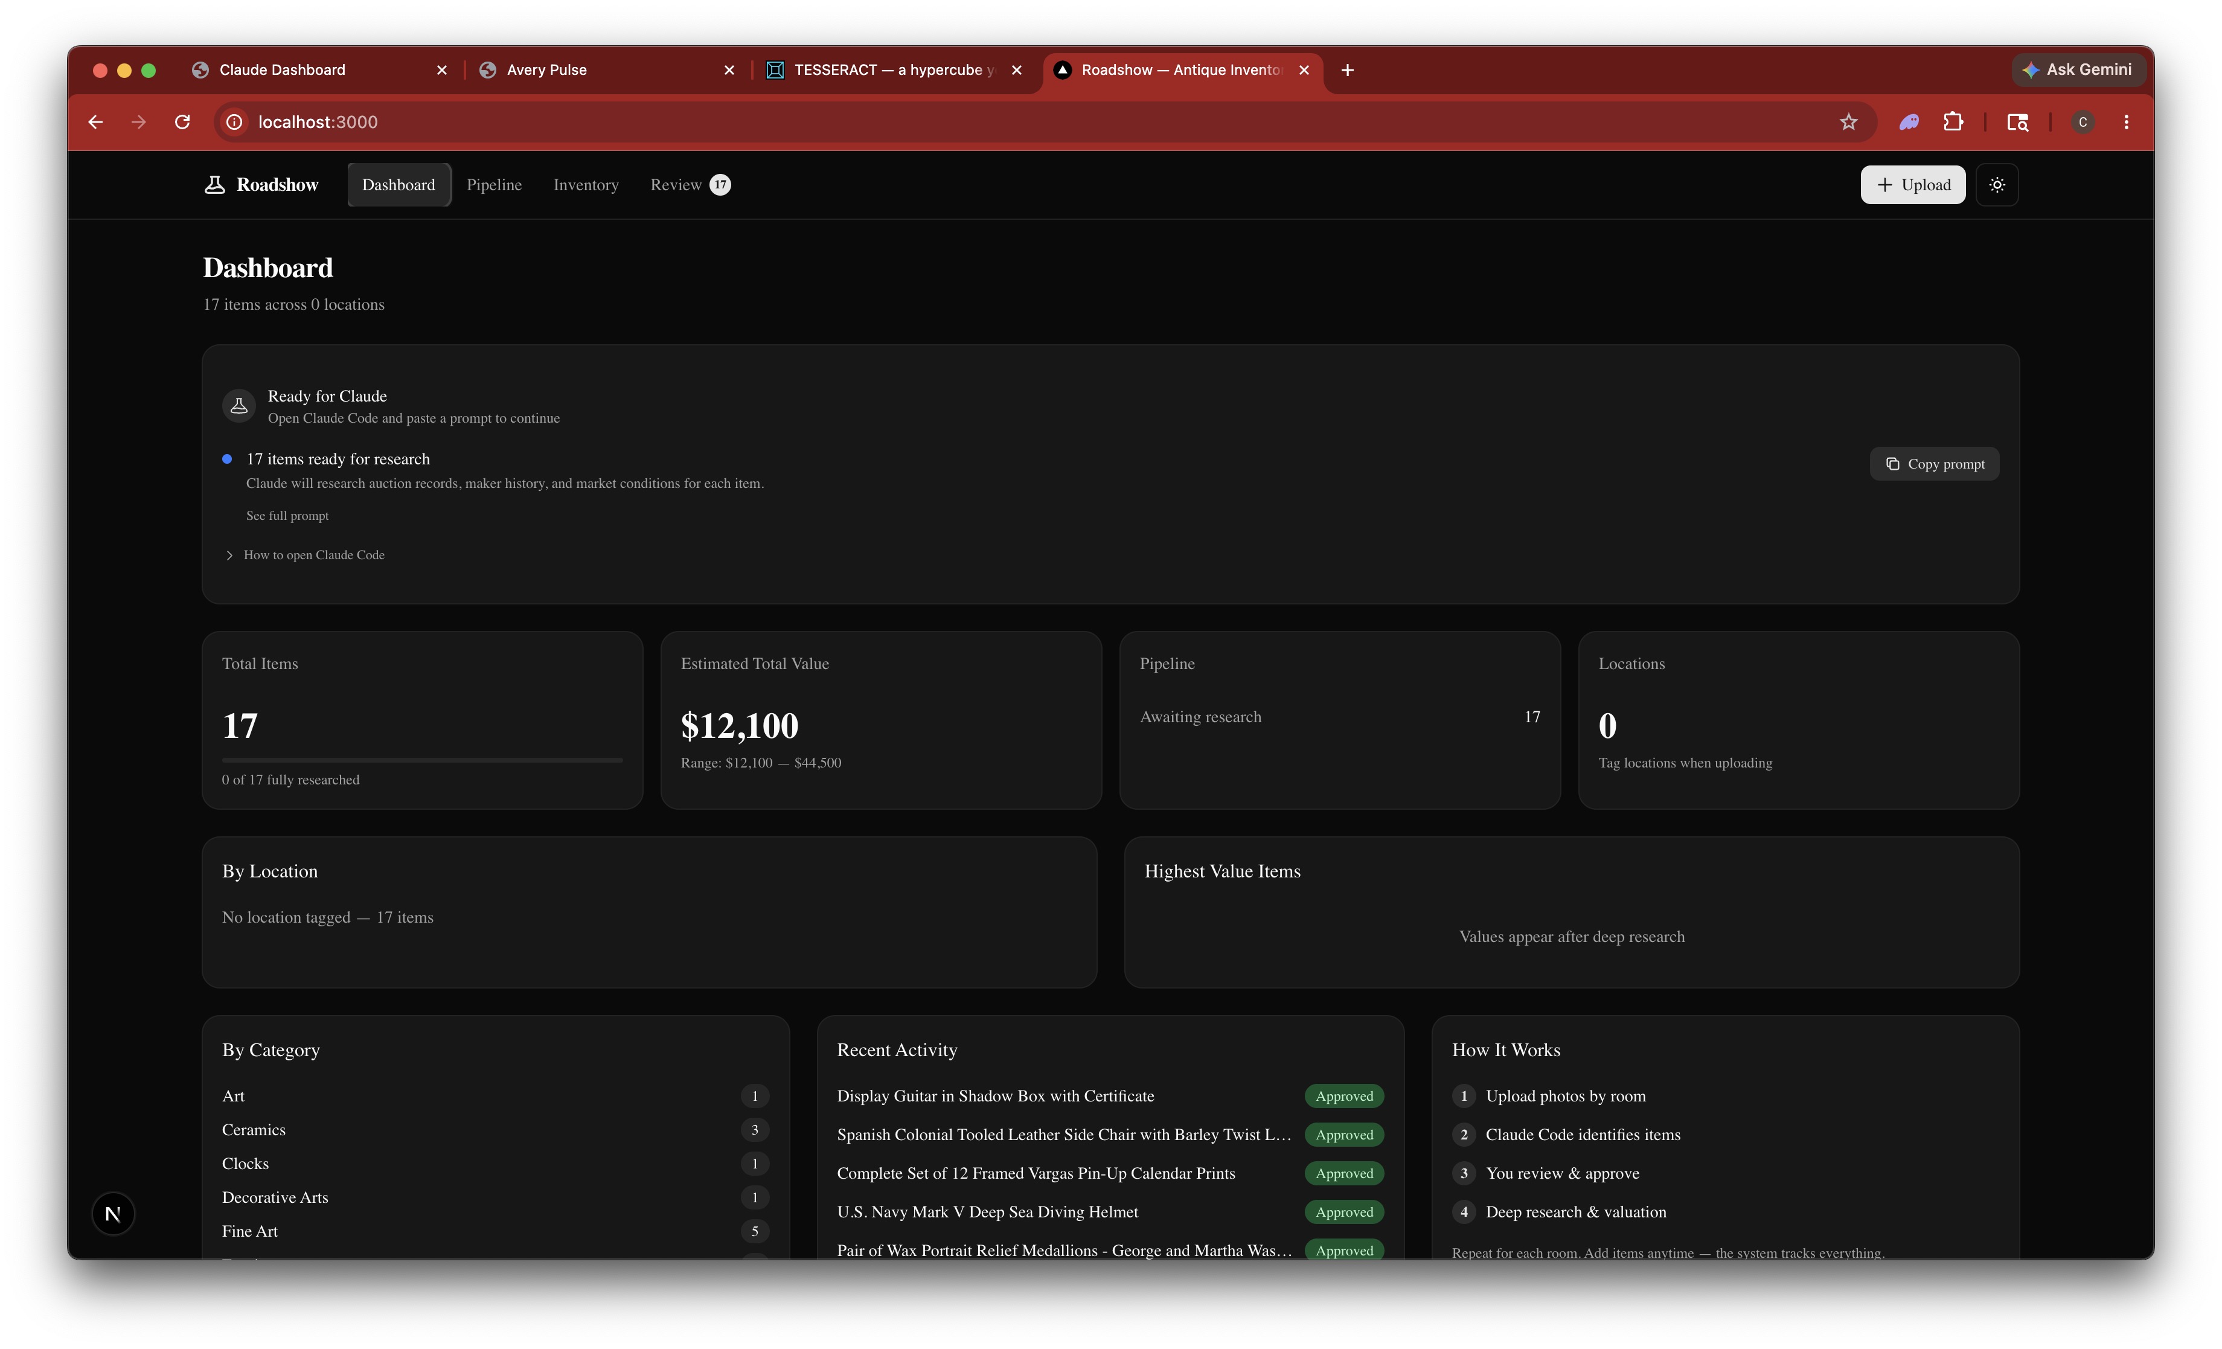Open Spanish Colonial Tooled Leather Side Chair activity

[1064, 1135]
